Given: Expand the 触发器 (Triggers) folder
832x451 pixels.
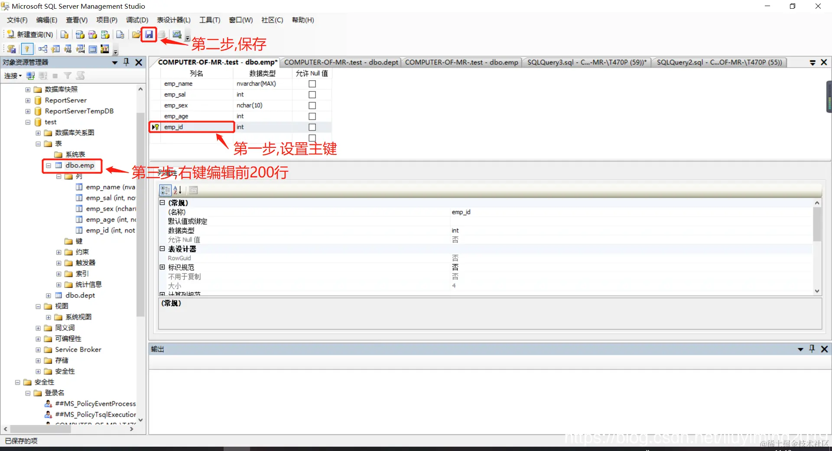Looking at the screenshot, I should coord(59,263).
